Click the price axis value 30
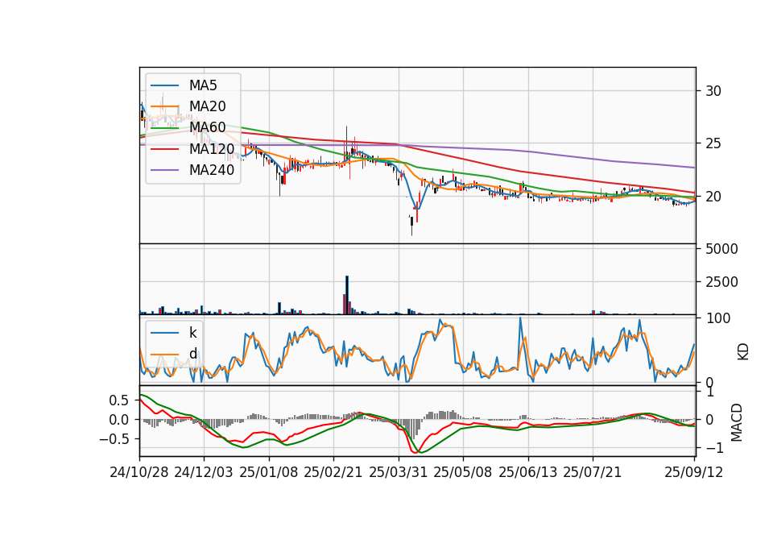The height and width of the screenshot is (556, 773). [x=713, y=91]
